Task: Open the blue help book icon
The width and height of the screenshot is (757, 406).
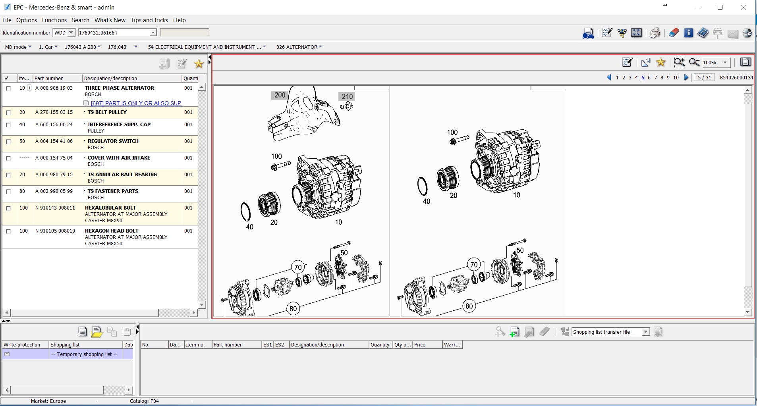Action: (x=703, y=33)
